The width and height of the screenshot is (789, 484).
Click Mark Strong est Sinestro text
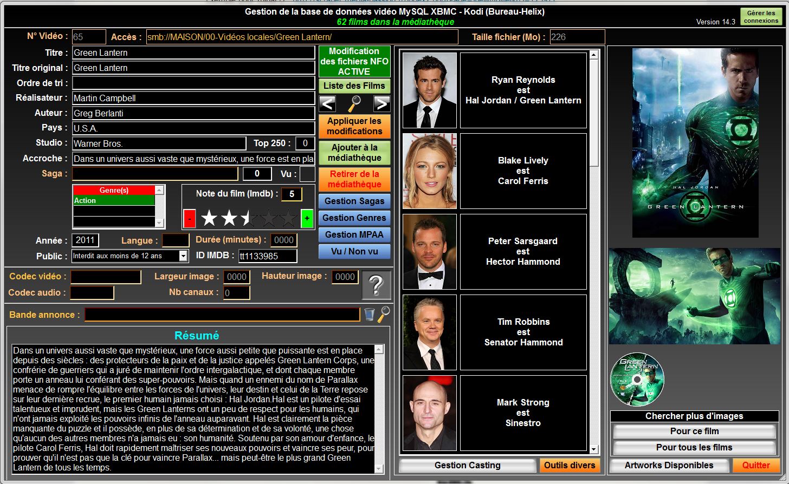coord(523,413)
